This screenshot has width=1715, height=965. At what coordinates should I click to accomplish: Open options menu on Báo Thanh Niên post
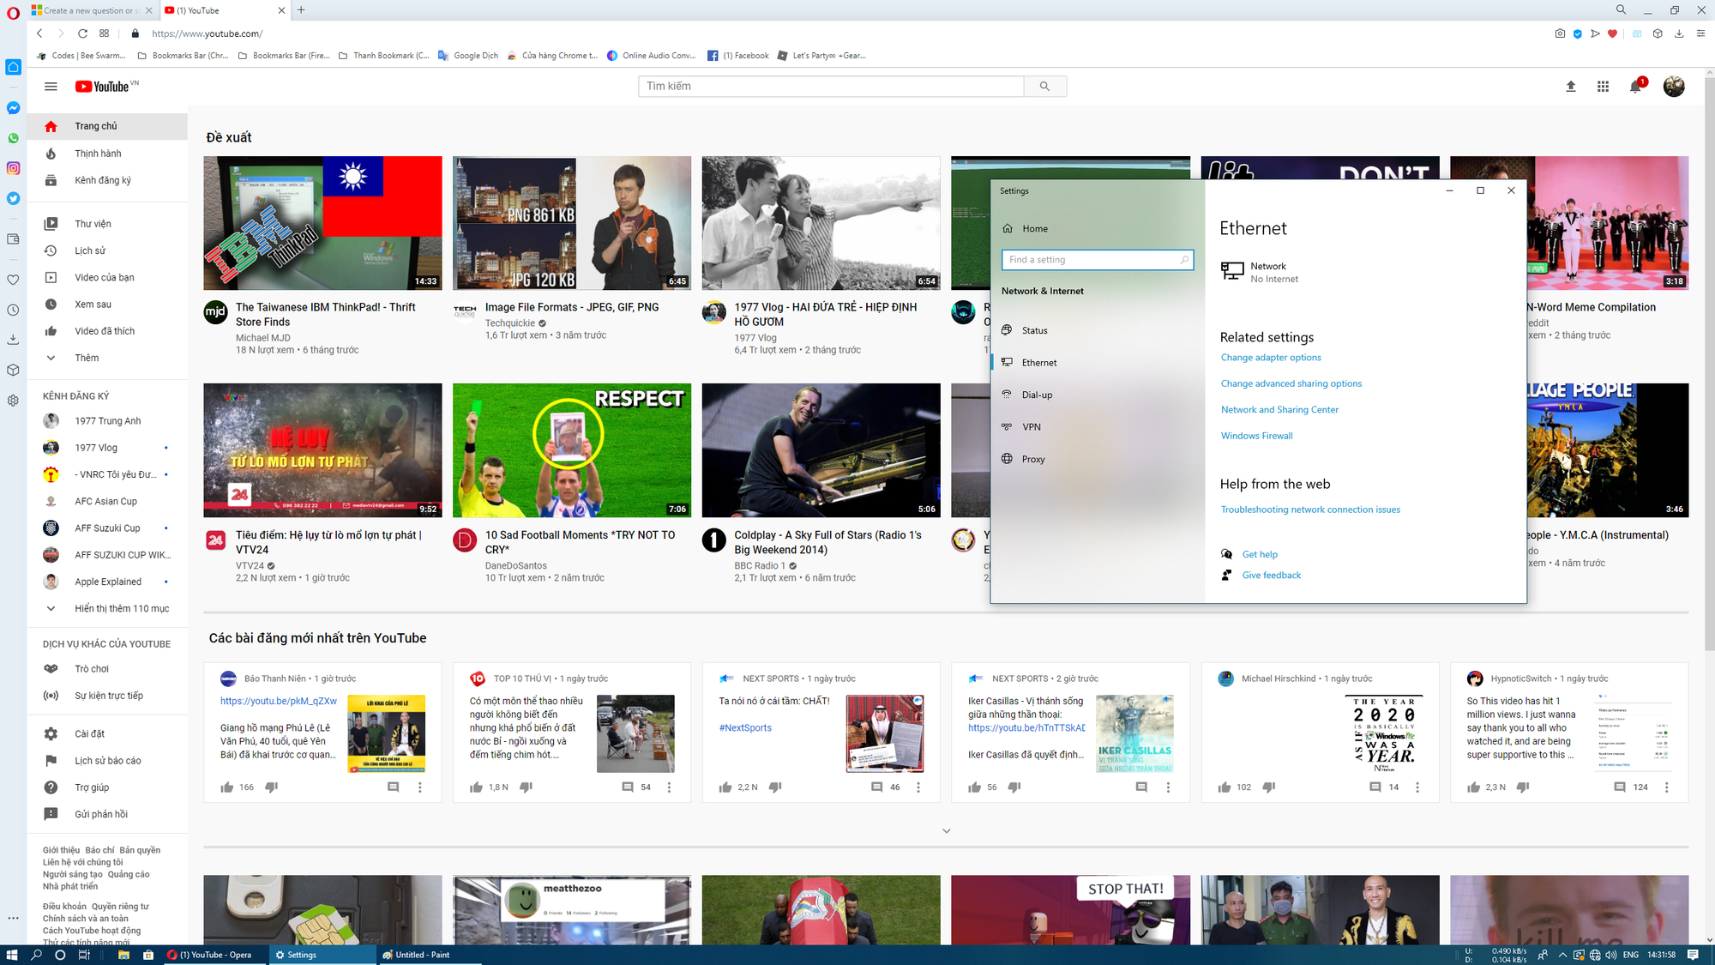(x=420, y=787)
